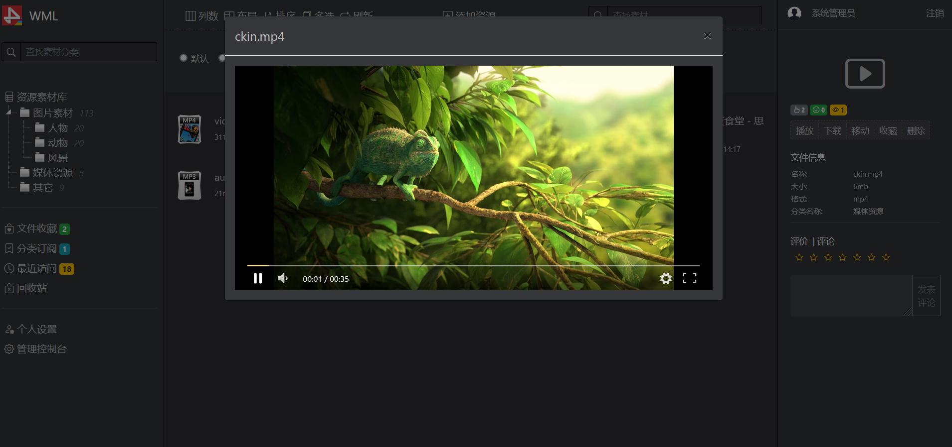Screen dimensions: 952x447
Task: Collapse the 图片素材 tree node arrow
Action: click(8, 112)
